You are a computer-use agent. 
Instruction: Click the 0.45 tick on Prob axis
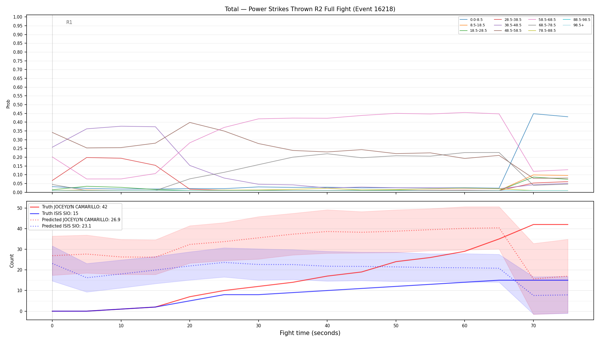tap(18, 113)
